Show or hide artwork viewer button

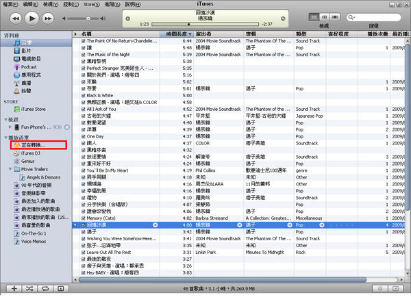[x=61, y=288]
